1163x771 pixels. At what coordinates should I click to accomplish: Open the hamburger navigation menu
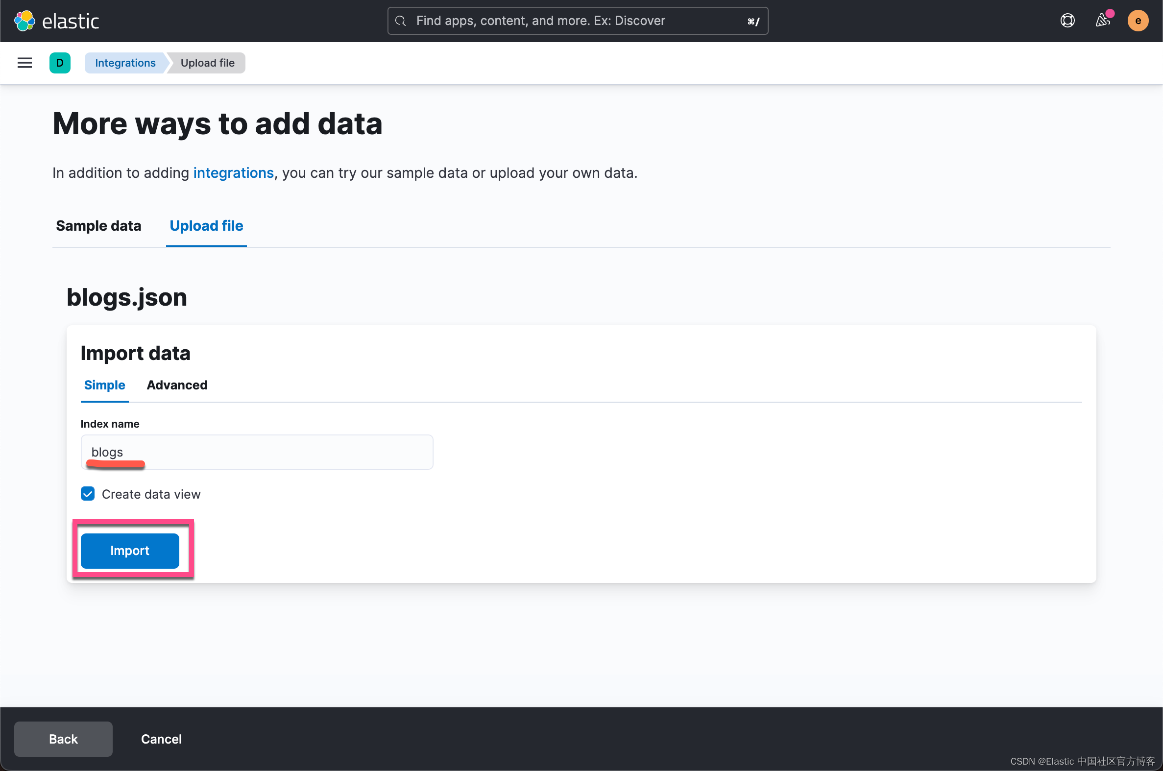24,63
